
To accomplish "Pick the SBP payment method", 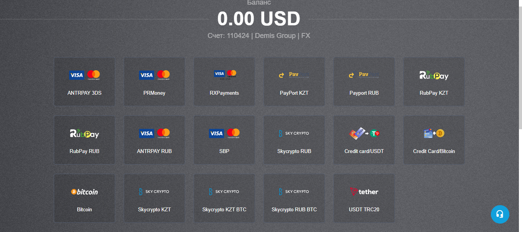I will pyautogui.click(x=224, y=140).
